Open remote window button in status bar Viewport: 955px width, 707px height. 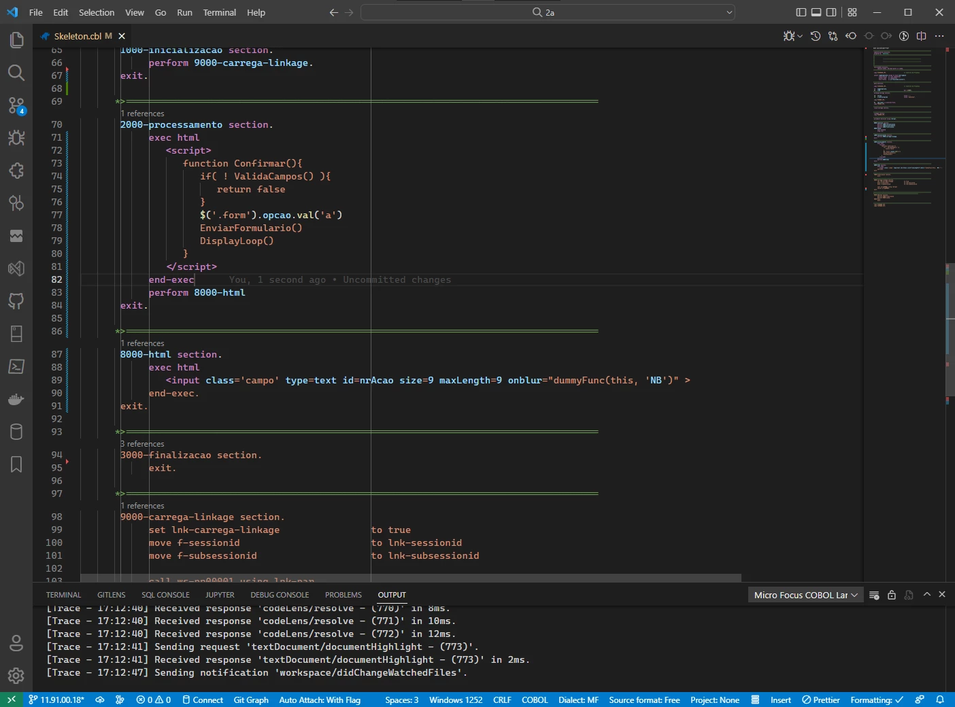tap(11, 700)
